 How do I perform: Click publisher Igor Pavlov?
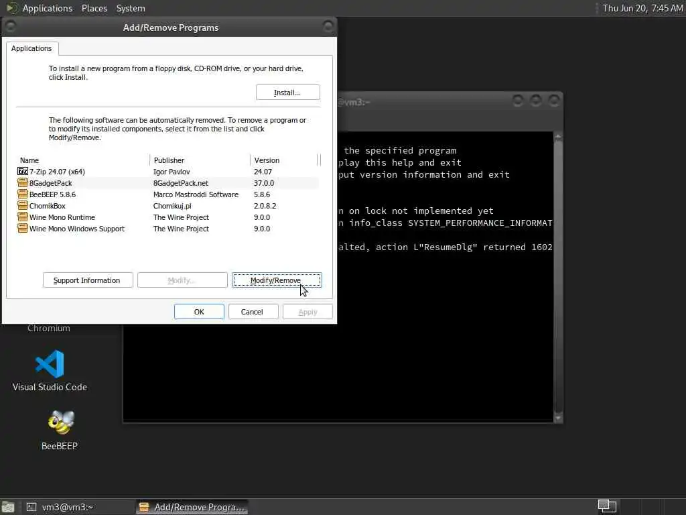[x=171, y=172]
